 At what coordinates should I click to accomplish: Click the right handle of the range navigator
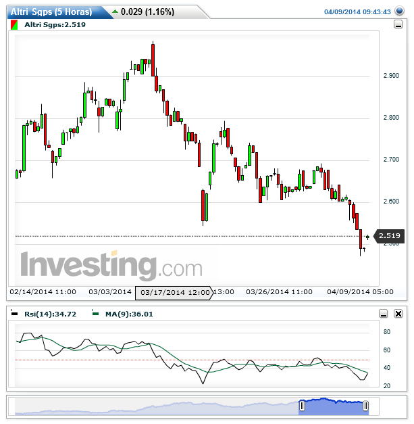tap(365, 406)
